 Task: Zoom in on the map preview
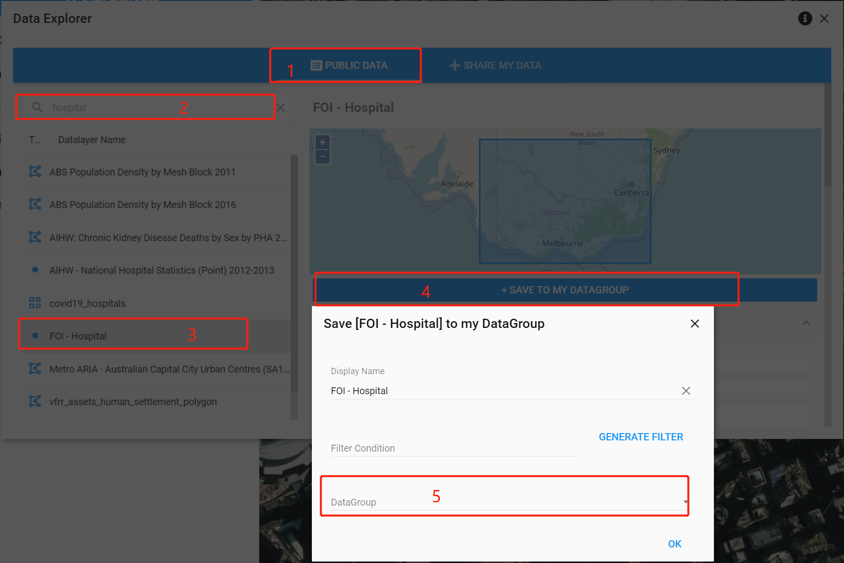(322, 142)
